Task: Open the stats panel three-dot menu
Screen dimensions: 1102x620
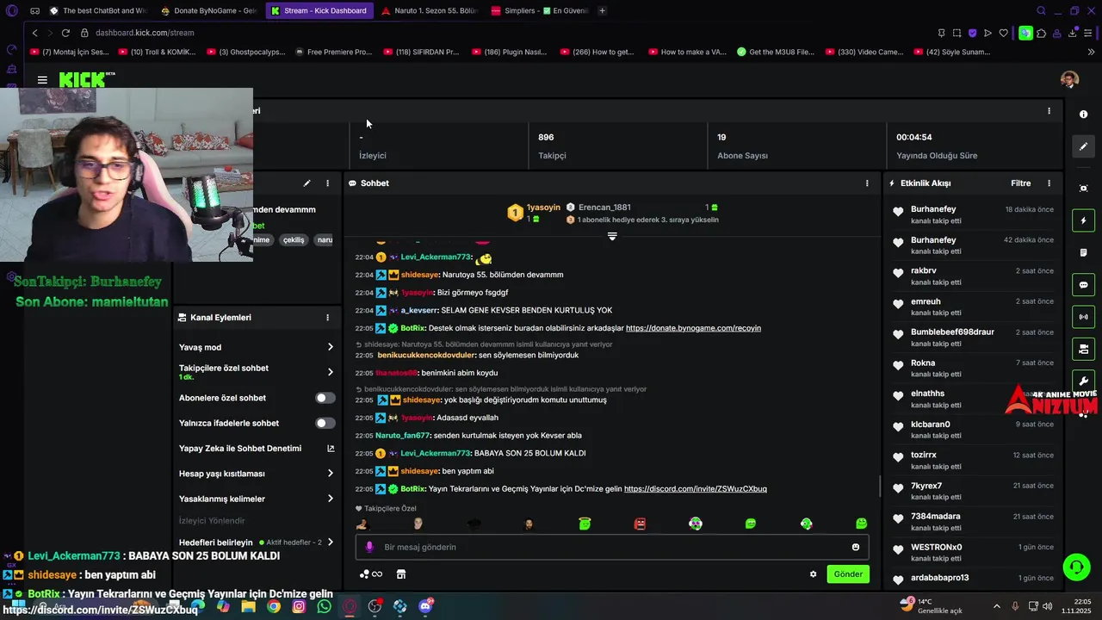Action: click(x=1049, y=110)
